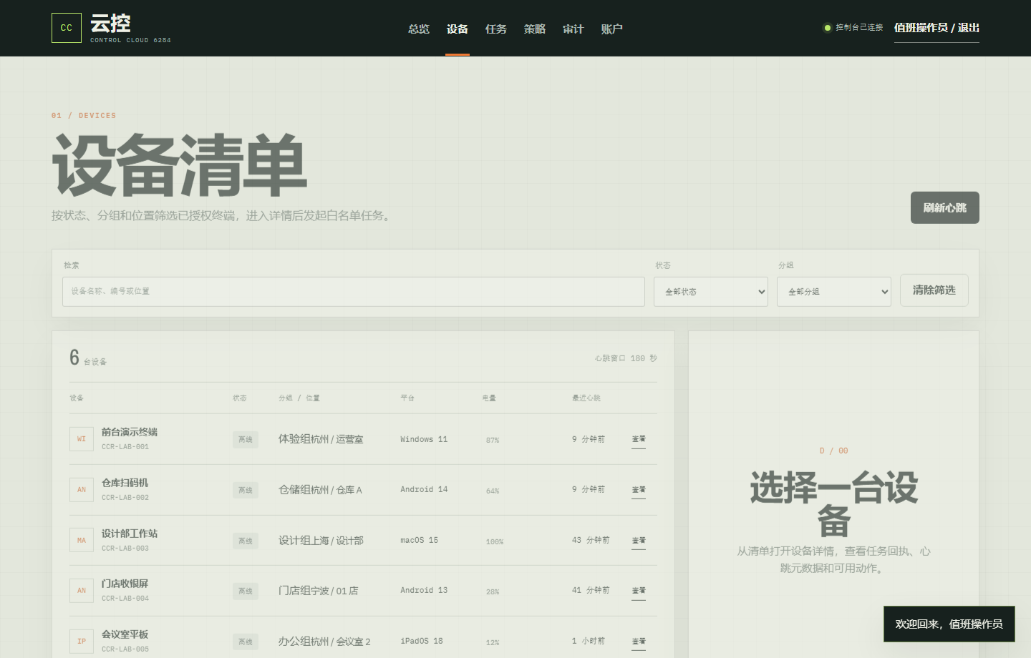Click the 清除筛选 button

click(934, 290)
